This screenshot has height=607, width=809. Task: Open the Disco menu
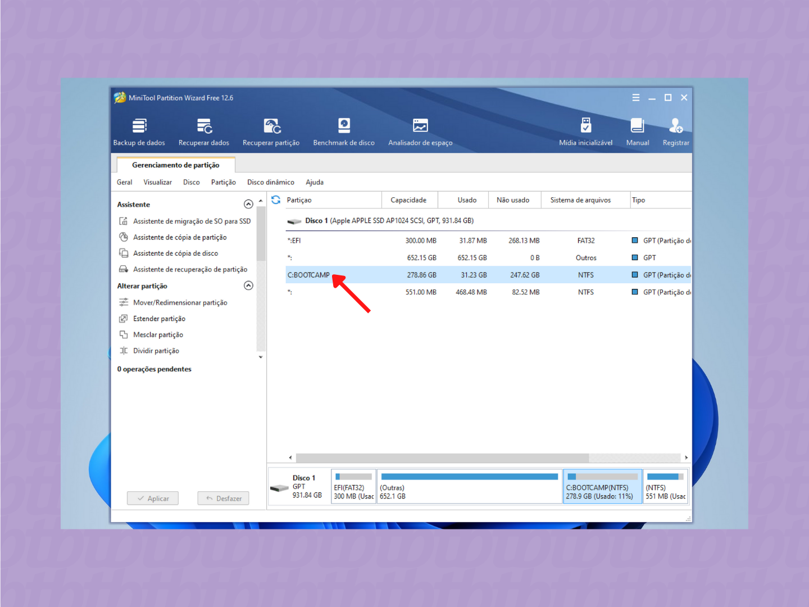pyautogui.click(x=192, y=182)
